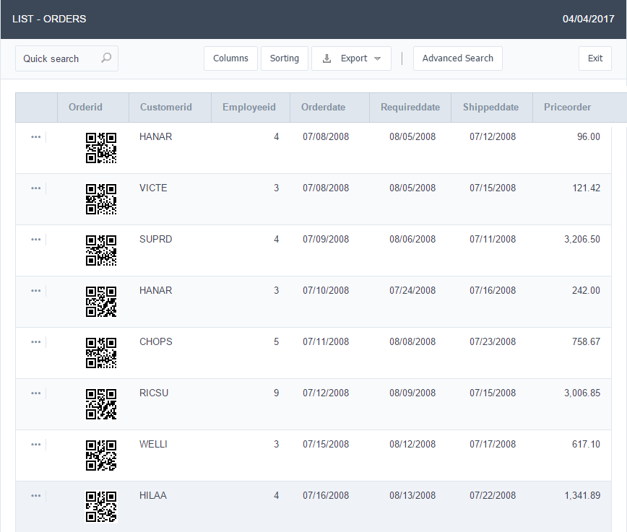
Task: Open the Columns selector
Action: click(230, 58)
